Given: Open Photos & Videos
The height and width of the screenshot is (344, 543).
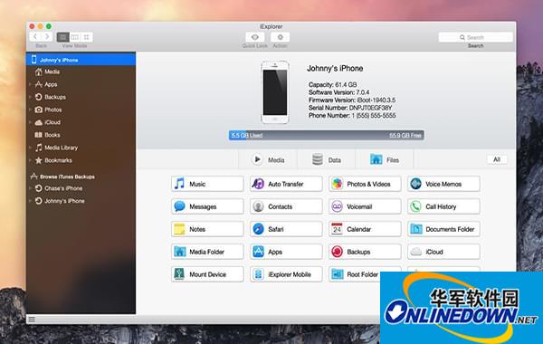Looking at the screenshot, I should tap(365, 184).
